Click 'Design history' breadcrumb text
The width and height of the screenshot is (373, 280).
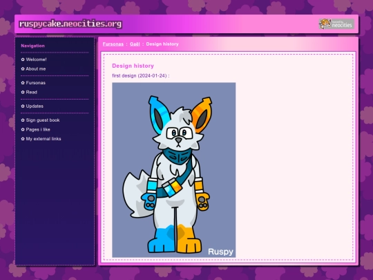click(x=162, y=44)
